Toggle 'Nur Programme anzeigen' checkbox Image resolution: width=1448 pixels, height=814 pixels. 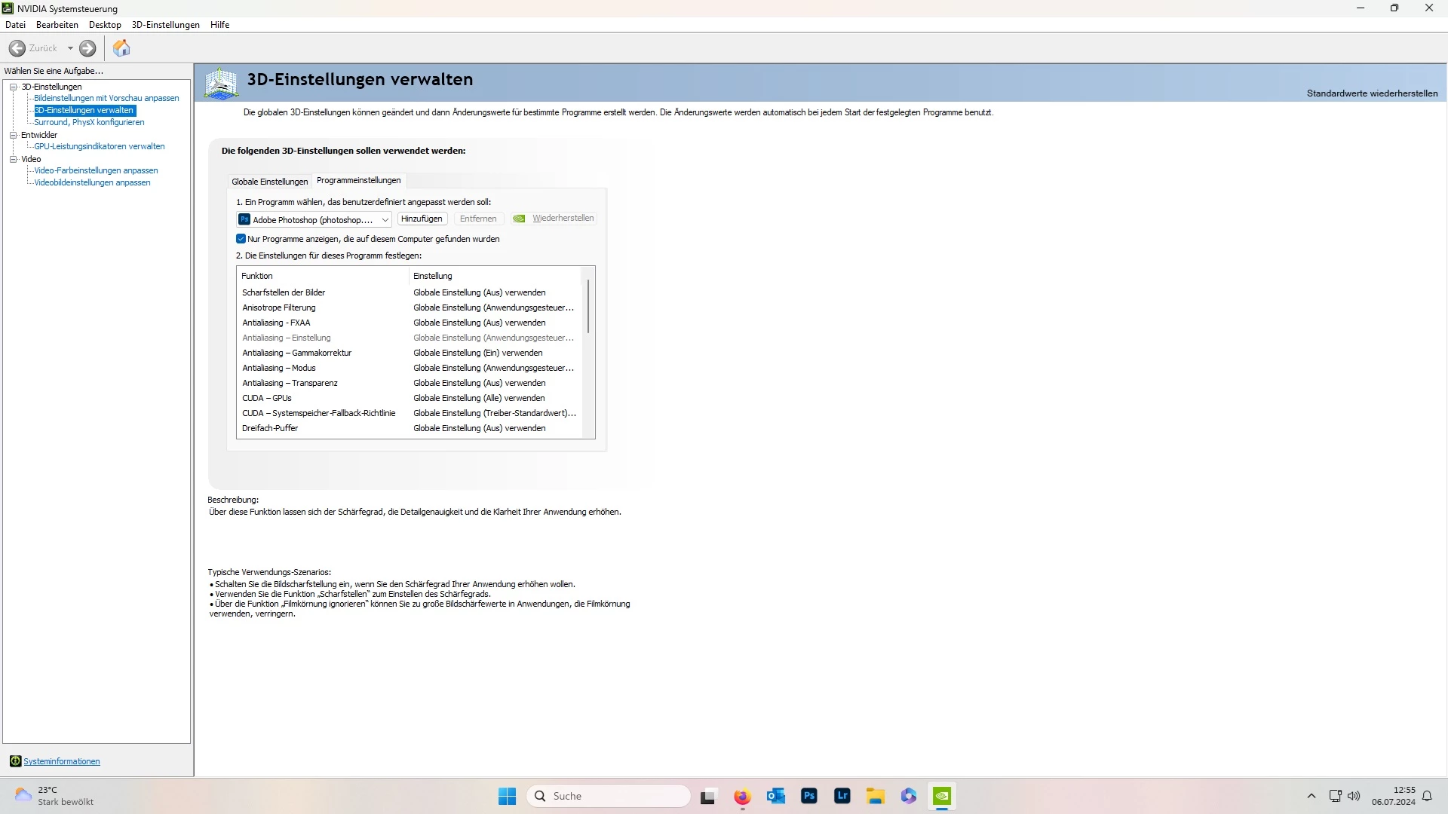coord(241,239)
